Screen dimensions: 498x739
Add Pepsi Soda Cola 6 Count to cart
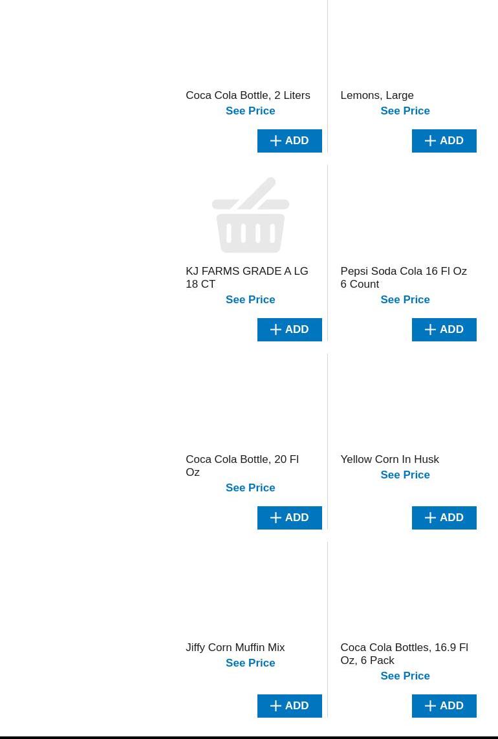pos(444,330)
